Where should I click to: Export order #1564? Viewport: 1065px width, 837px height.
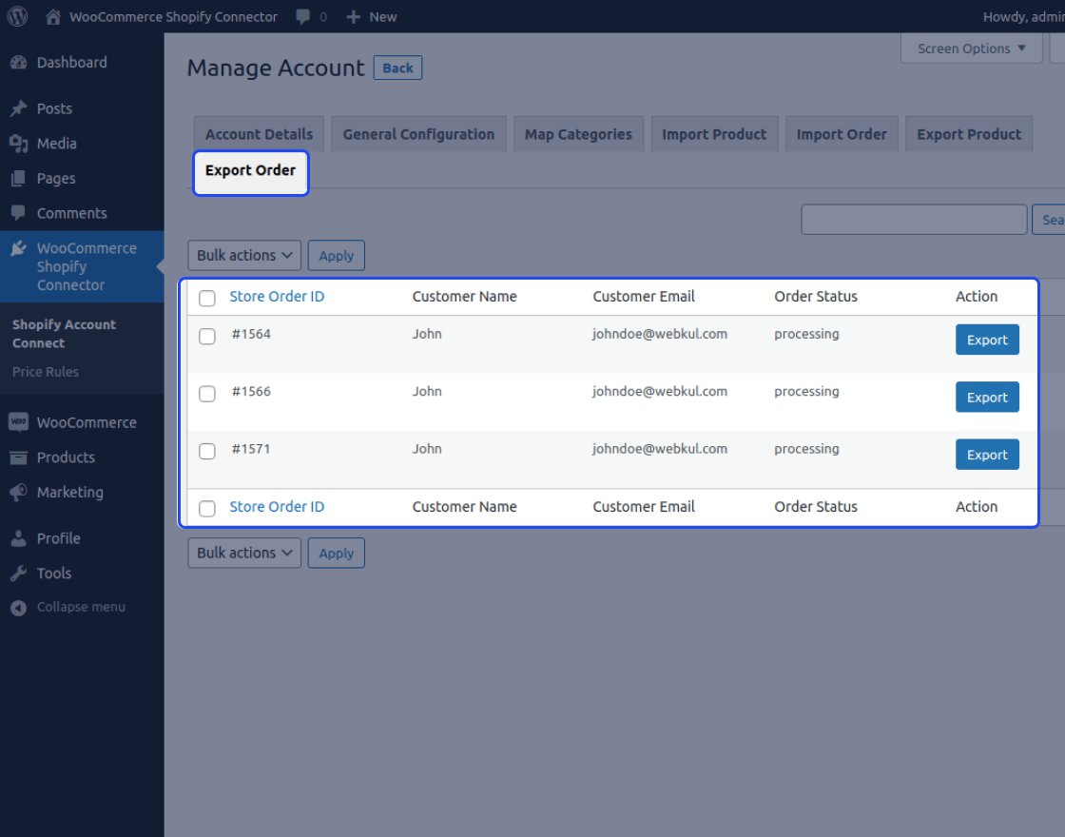click(x=987, y=340)
